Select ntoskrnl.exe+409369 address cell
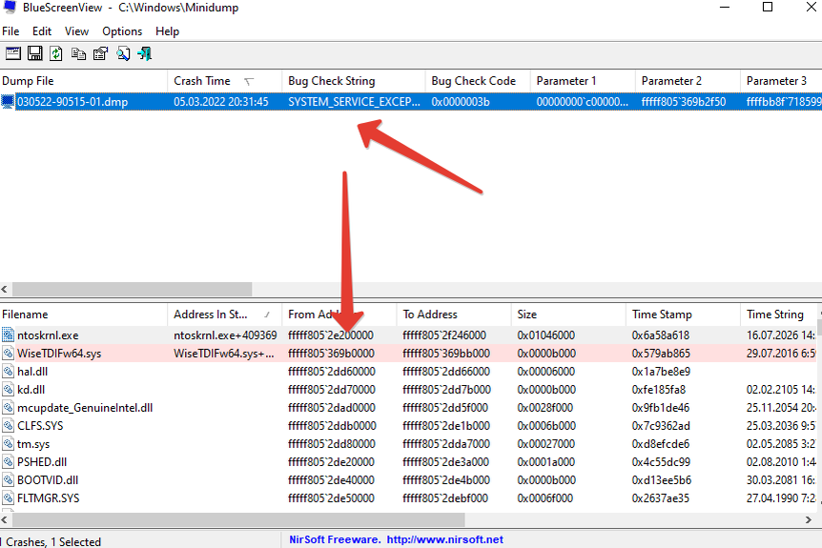822x548 pixels. (225, 335)
